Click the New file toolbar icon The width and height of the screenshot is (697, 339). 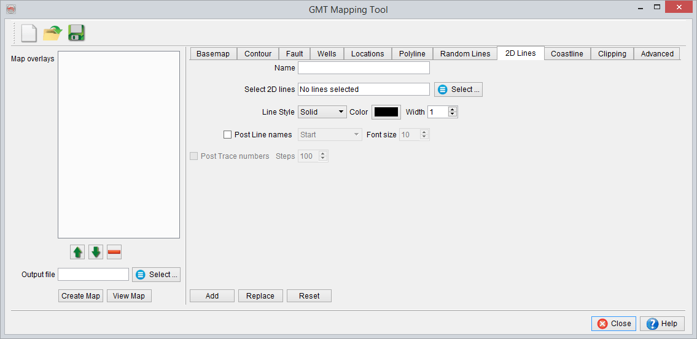pyautogui.click(x=29, y=33)
